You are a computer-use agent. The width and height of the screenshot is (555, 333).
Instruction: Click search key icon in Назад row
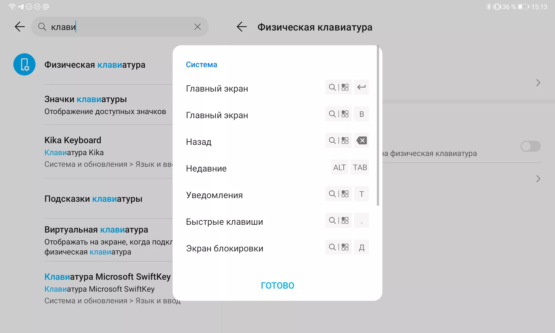pos(339,141)
